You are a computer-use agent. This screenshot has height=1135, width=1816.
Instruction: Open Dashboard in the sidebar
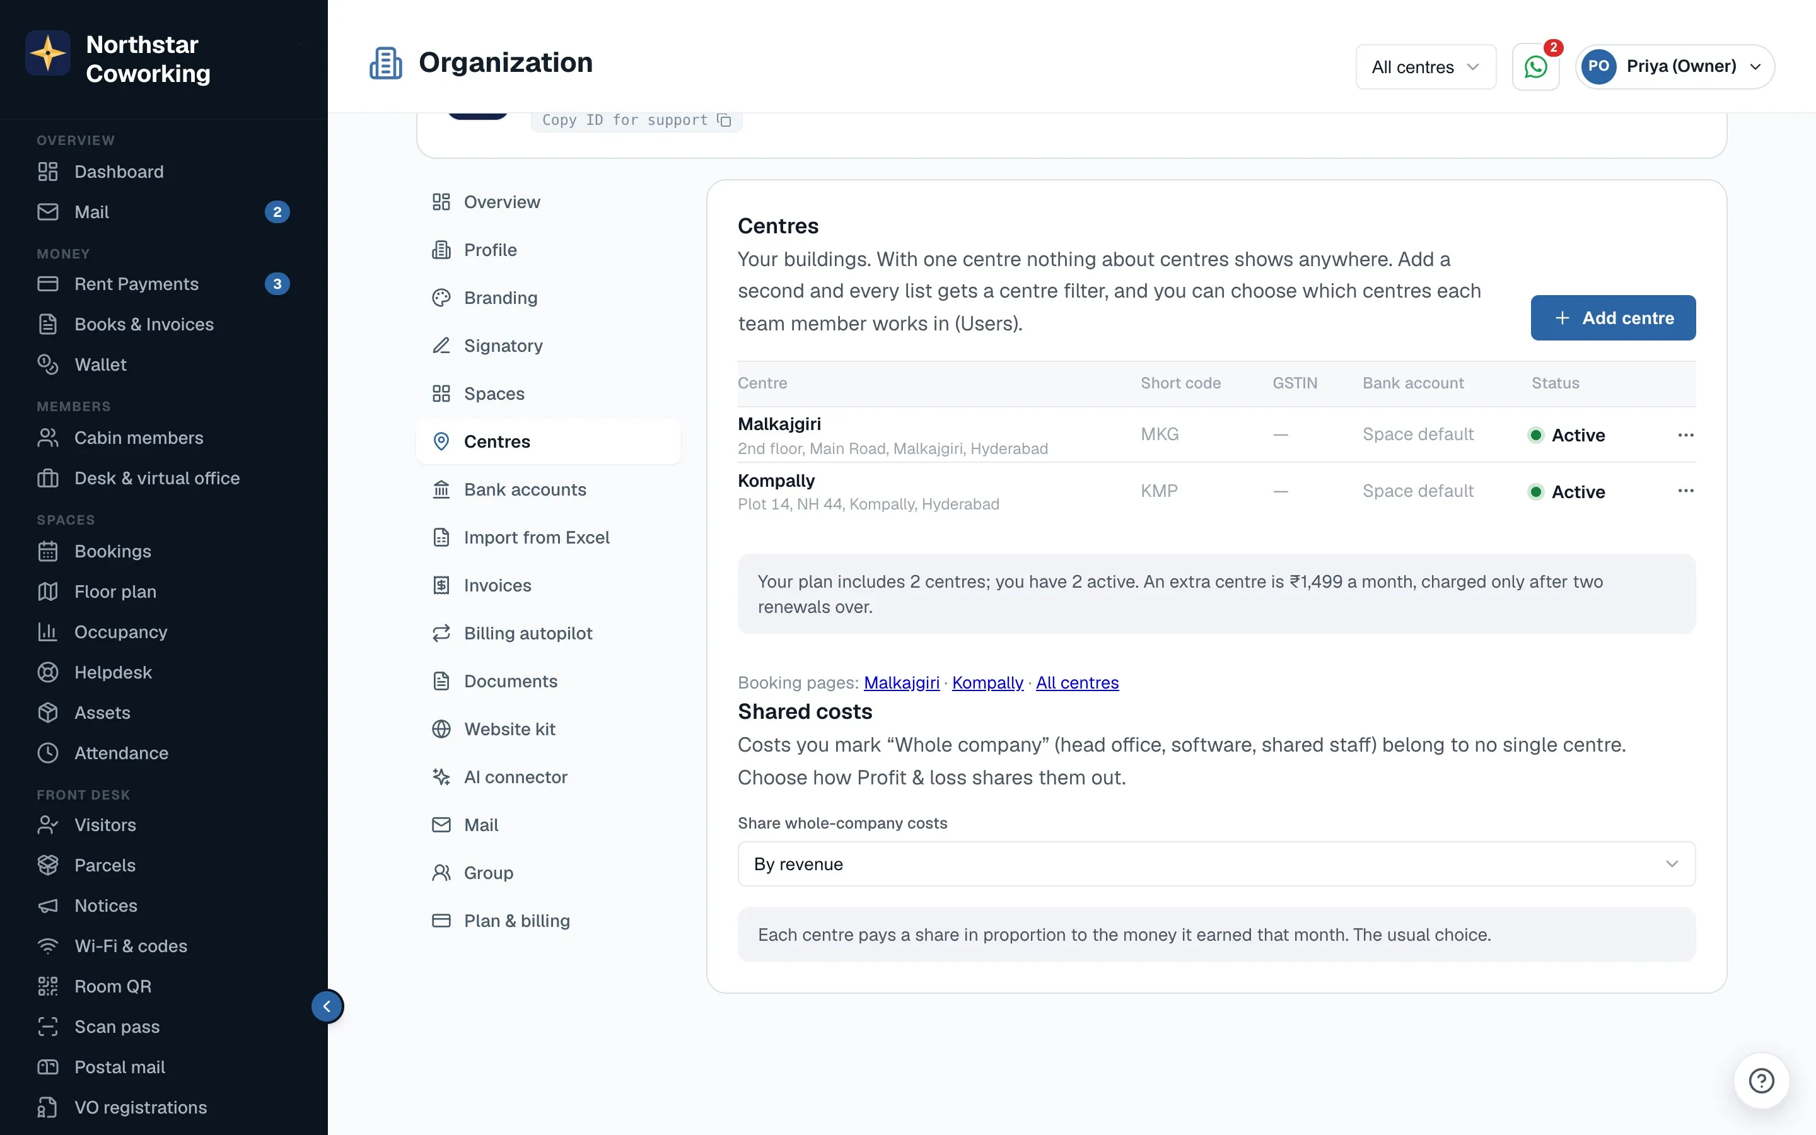[x=163, y=172]
